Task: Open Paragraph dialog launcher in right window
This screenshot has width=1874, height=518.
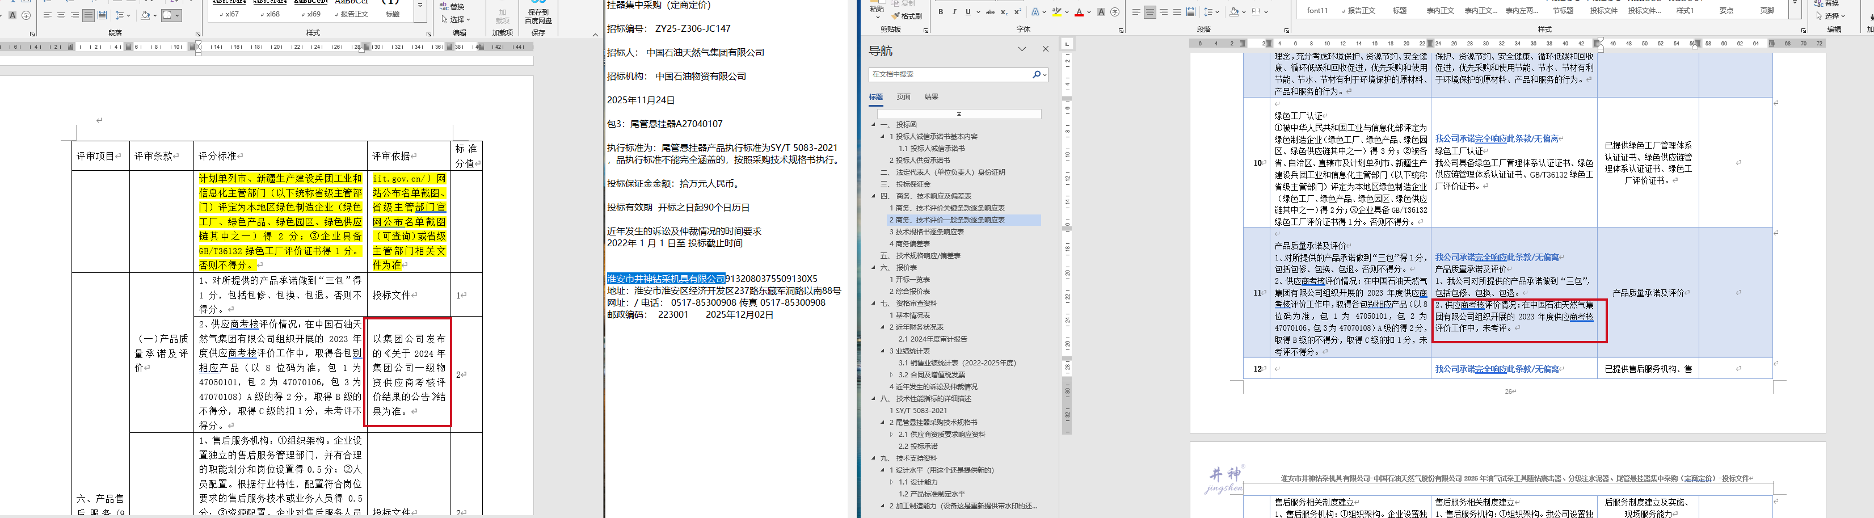Action: point(1286,31)
